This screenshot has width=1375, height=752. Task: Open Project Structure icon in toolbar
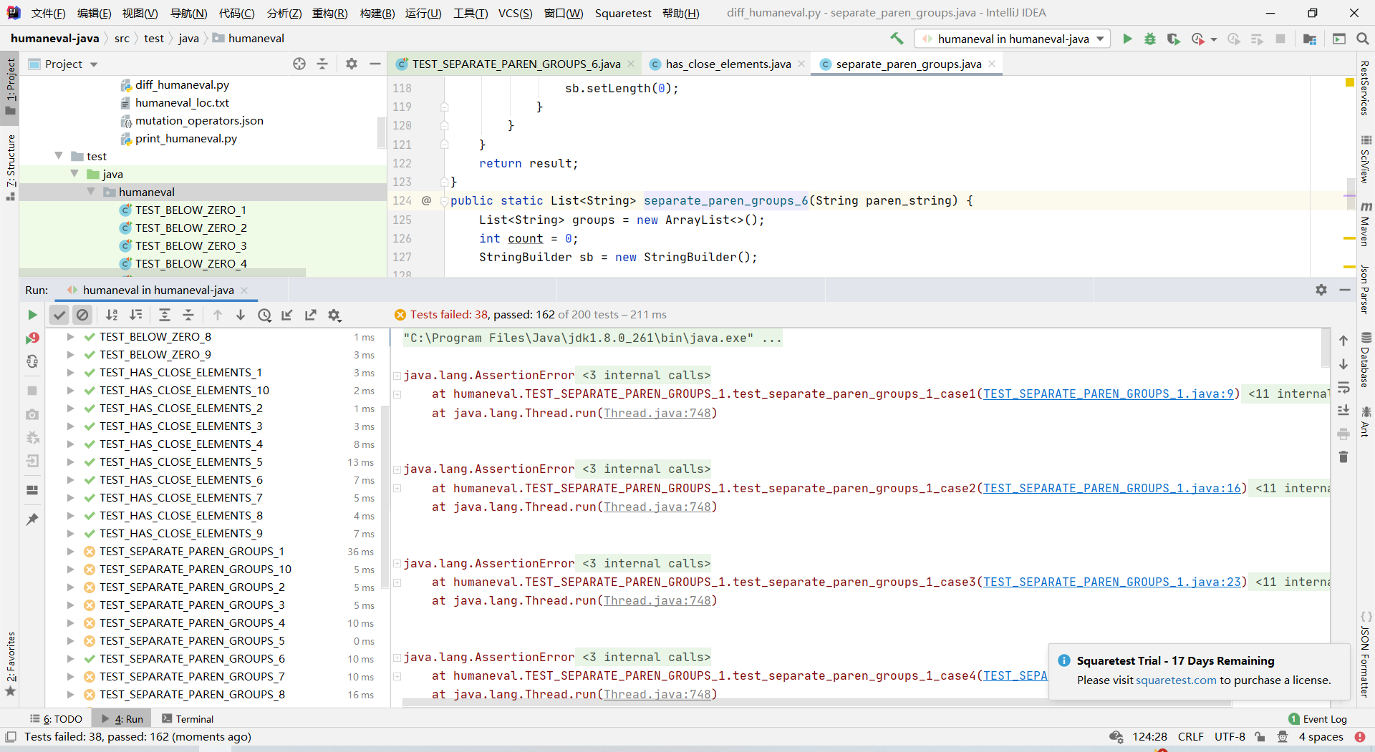pos(1310,39)
